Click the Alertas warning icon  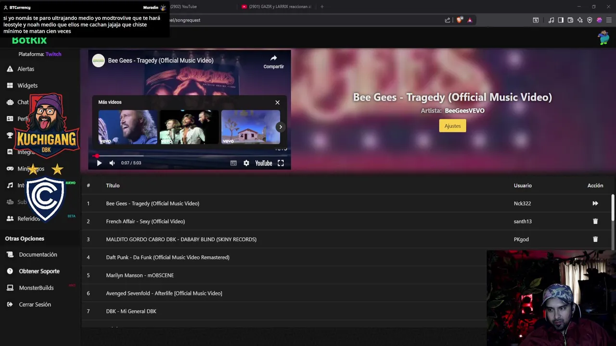(10, 69)
